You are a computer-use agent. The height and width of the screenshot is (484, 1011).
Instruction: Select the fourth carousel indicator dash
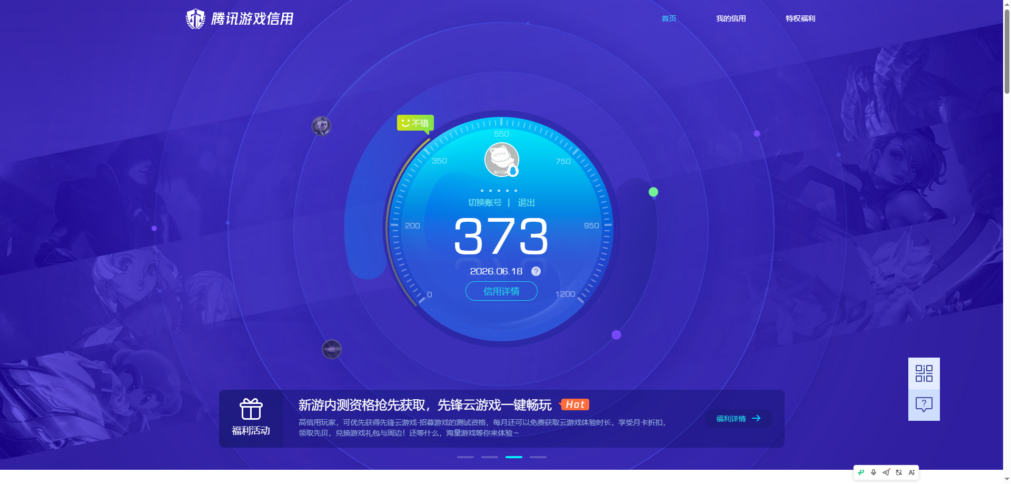tap(538, 457)
